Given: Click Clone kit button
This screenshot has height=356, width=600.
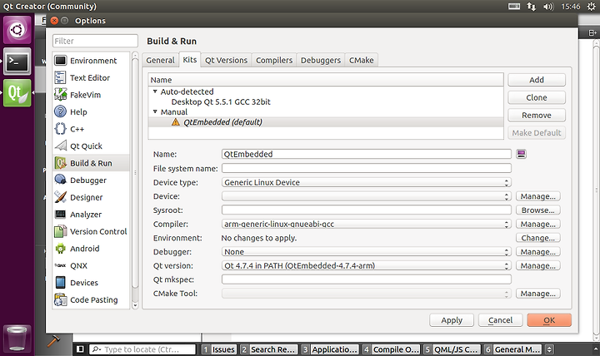Looking at the screenshot, I should [537, 97].
